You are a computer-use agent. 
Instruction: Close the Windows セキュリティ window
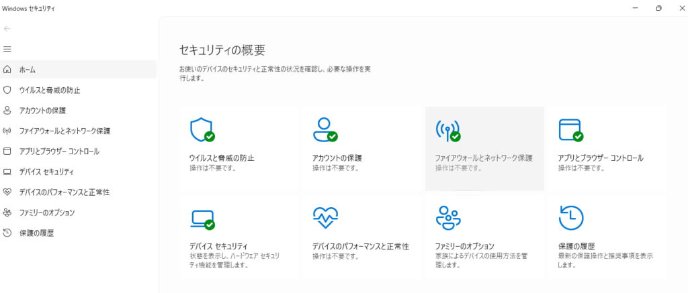click(x=681, y=8)
